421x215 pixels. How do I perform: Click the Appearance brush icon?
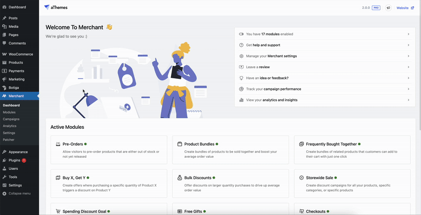pos(4,152)
